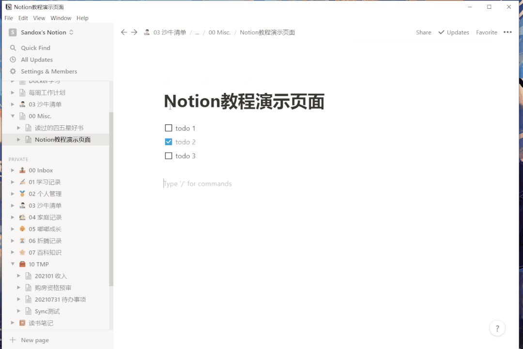The width and height of the screenshot is (523, 349).
Task: Click the back navigation arrow
Action: point(124,32)
